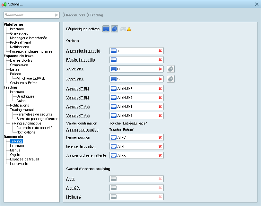Delete the Fermer position Alt+C shortcut
The height and width of the screenshot is (206, 261).
click(160, 137)
